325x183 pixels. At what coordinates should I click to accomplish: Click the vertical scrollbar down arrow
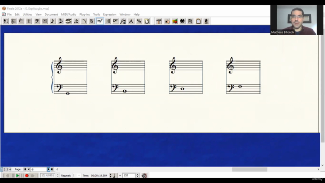(322, 165)
